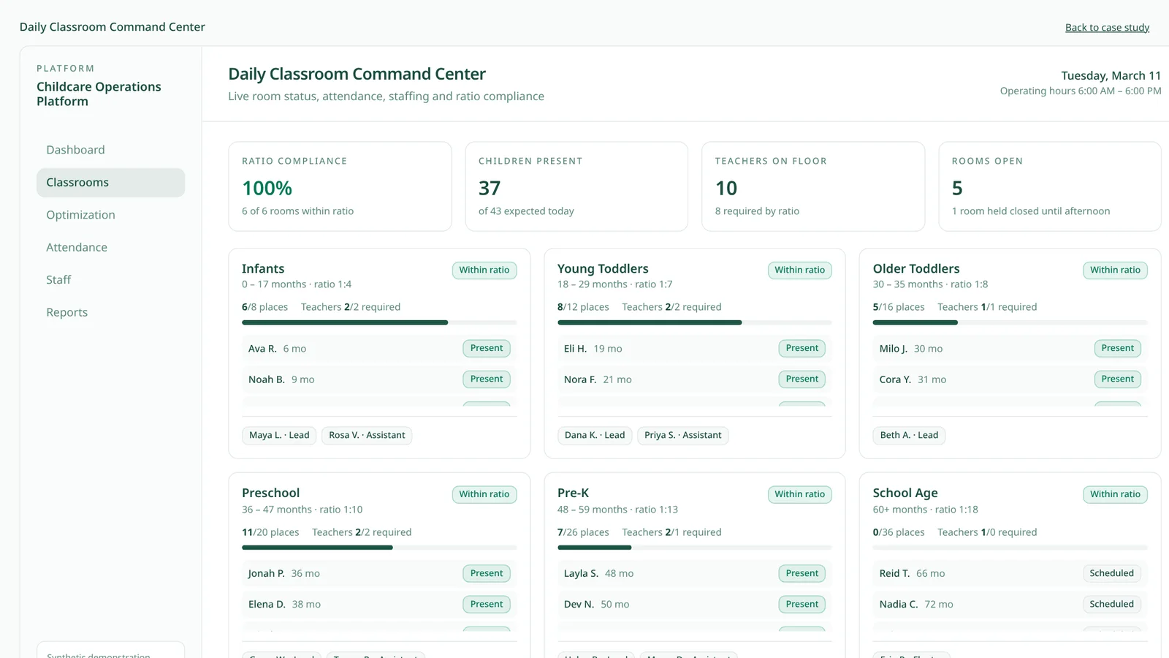1169x658 pixels.
Task: Click Cora Y. Present status badge
Action: click(x=1118, y=379)
